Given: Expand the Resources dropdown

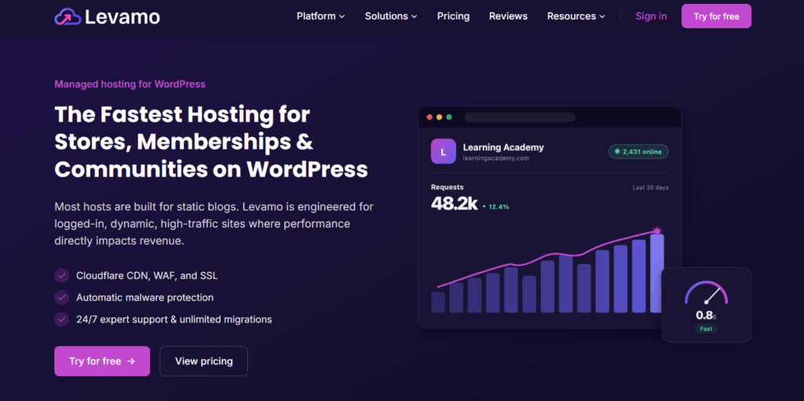Looking at the screenshot, I should coord(576,16).
